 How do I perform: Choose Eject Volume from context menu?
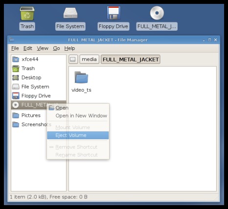[x=78, y=135]
